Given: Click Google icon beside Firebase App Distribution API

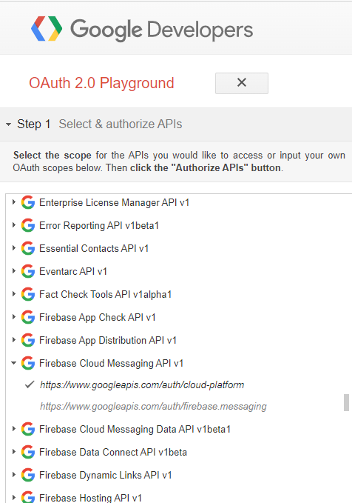Looking at the screenshot, I should [28, 340].
